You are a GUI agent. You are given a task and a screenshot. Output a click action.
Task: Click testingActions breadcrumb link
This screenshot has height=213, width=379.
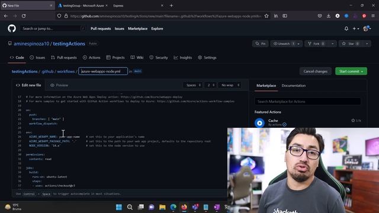click(25, 72)
